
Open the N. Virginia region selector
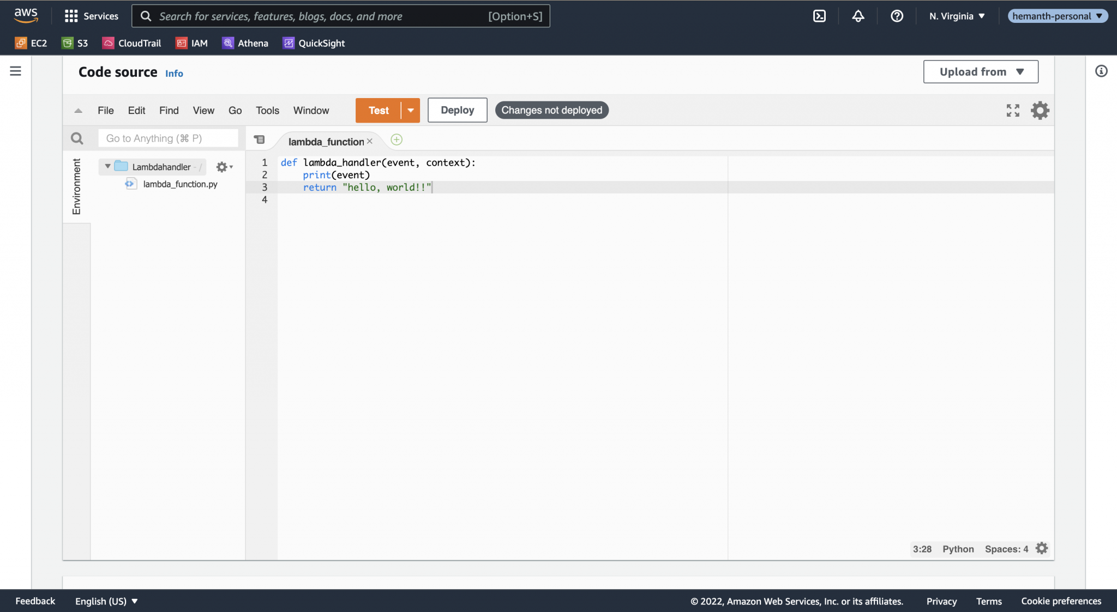(956, 16)
